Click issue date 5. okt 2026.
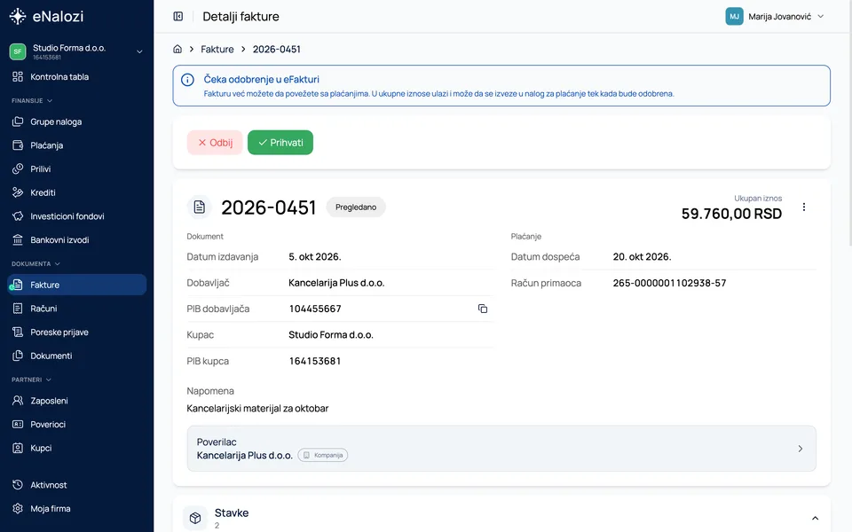 pyautogui.click(x=314, y=257)
